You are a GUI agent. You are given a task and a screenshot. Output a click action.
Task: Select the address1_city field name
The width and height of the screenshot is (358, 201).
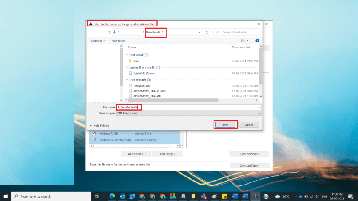point(143,134)
